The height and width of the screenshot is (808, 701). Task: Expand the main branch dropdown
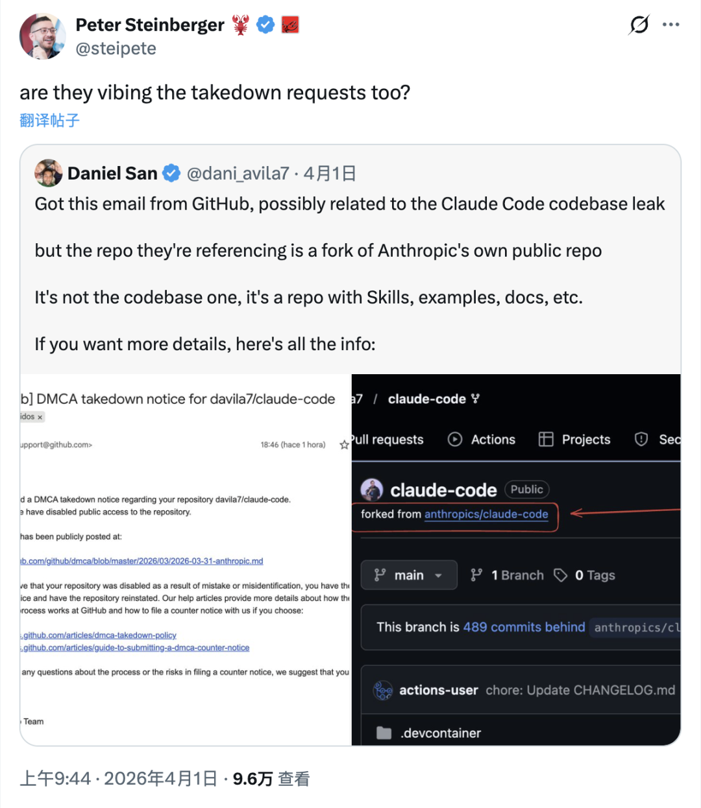click(409, 575)
